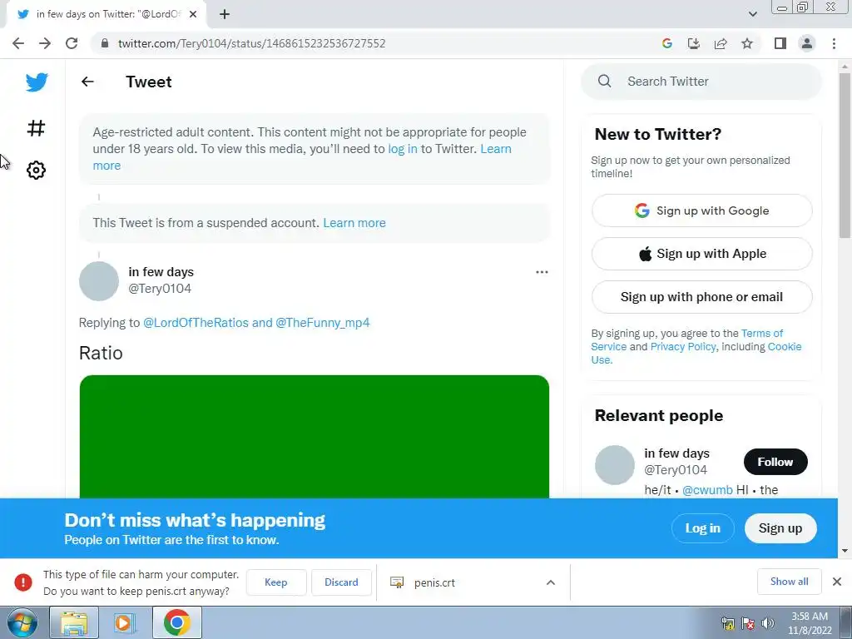Image resolution: width=852 pixels, height=639 pixels.
Task: Show all downloads
Action: [x=789, y=582]
